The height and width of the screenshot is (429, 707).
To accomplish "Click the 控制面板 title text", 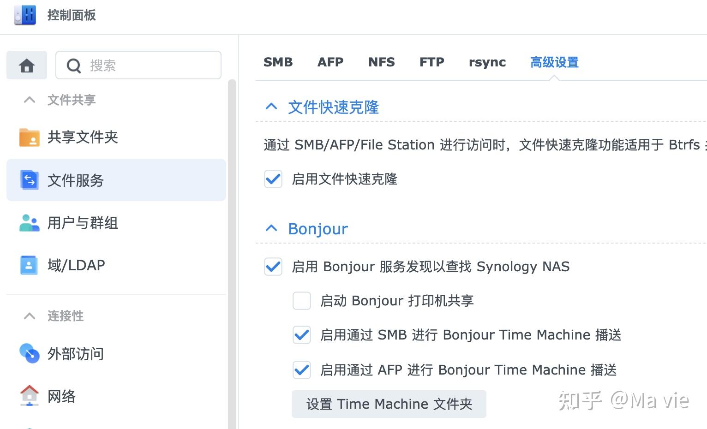I will [72, 15].
